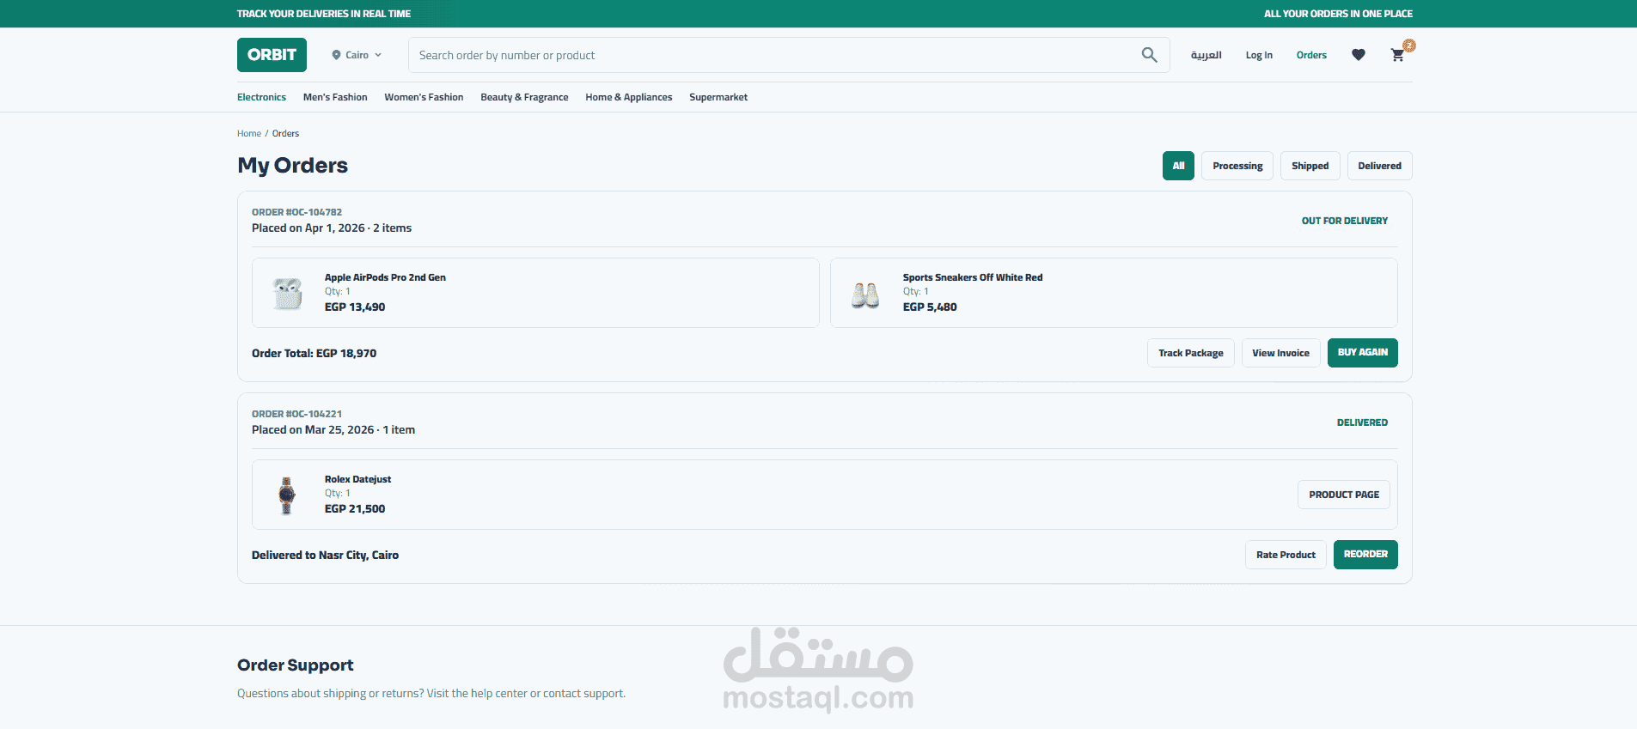This screenshot has height=729, width=1637.
Task: Click the help center support text
Action: 431,693
